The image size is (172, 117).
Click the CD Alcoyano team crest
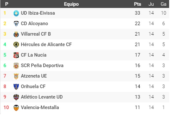coord(16,24)
